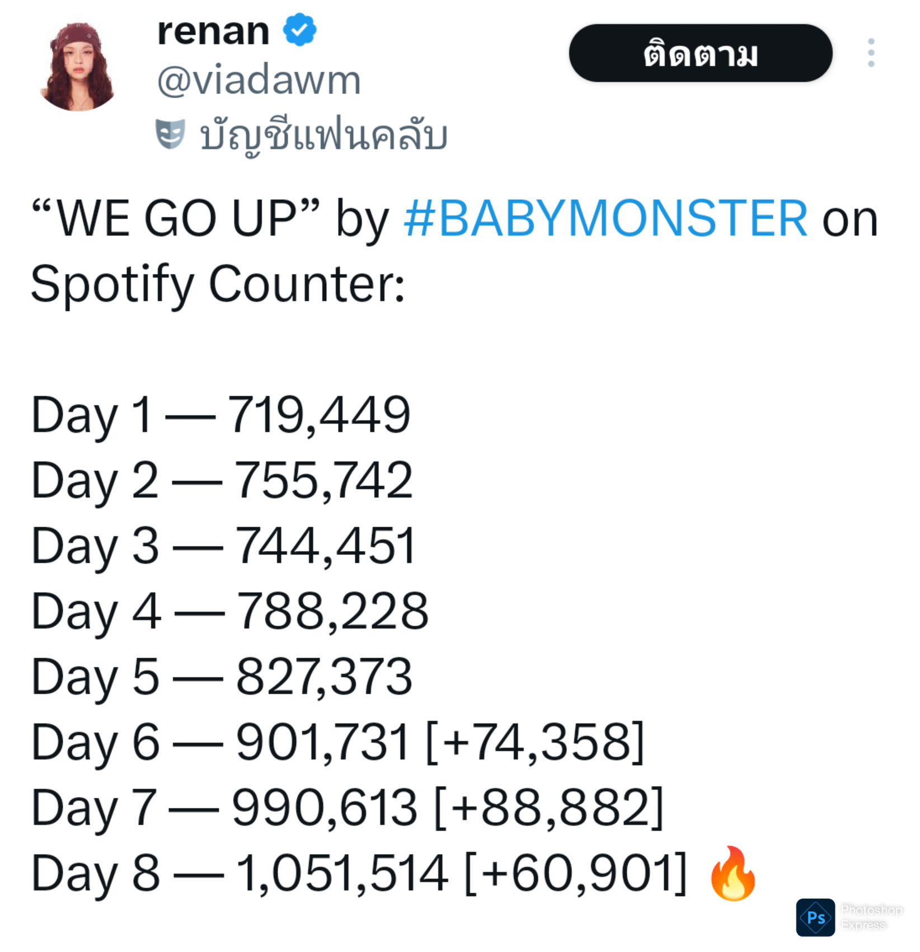Click the บัญชีแฟนคลับ fan account label
The width and height of the screenshot is (920, 952).
(x=323, y=136)
